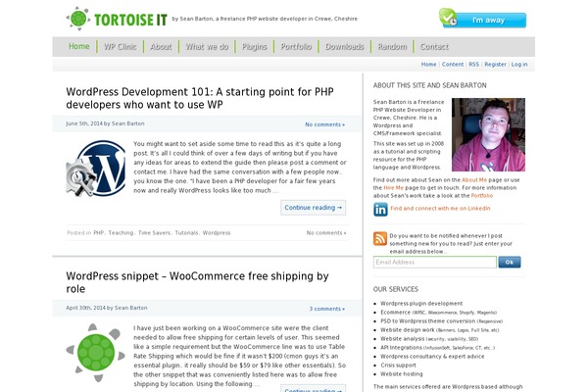Screen dimensions: 588x392
Task: Click Find and connect with me on LinkedIn
Action: coord(440,208)
